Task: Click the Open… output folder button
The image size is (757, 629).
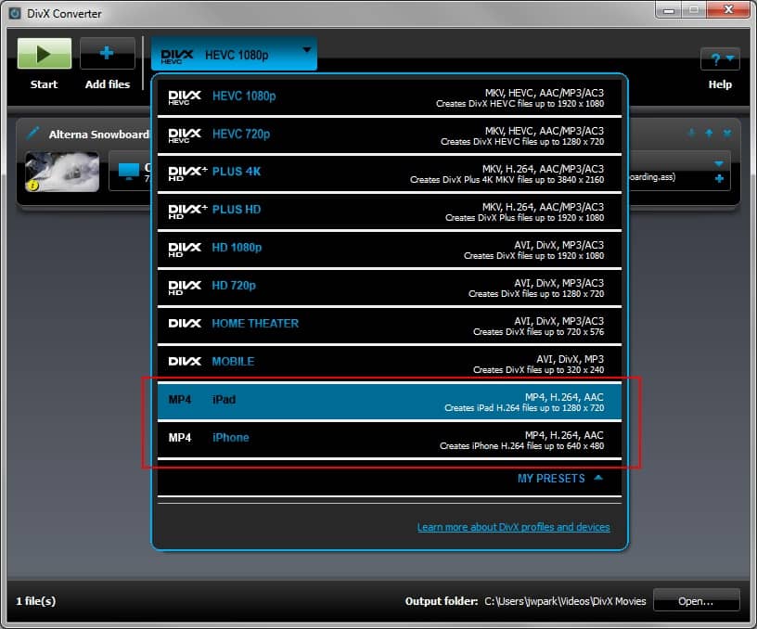Action: tap(696, 601)
